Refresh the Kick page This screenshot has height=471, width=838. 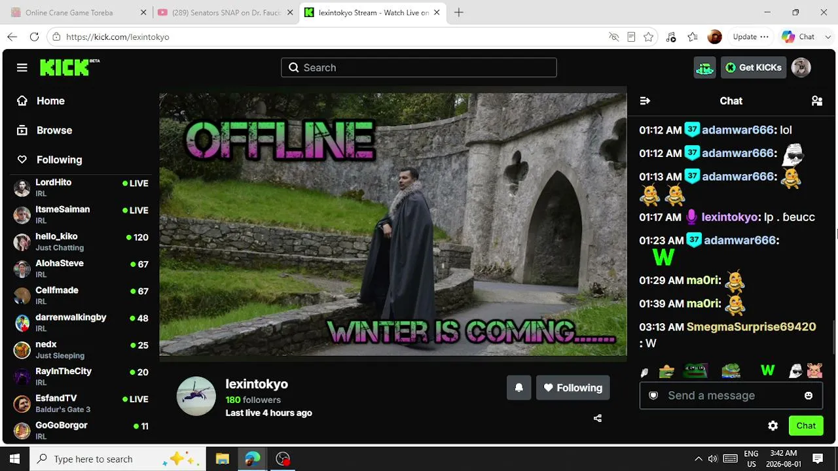(x=34, y=37)
